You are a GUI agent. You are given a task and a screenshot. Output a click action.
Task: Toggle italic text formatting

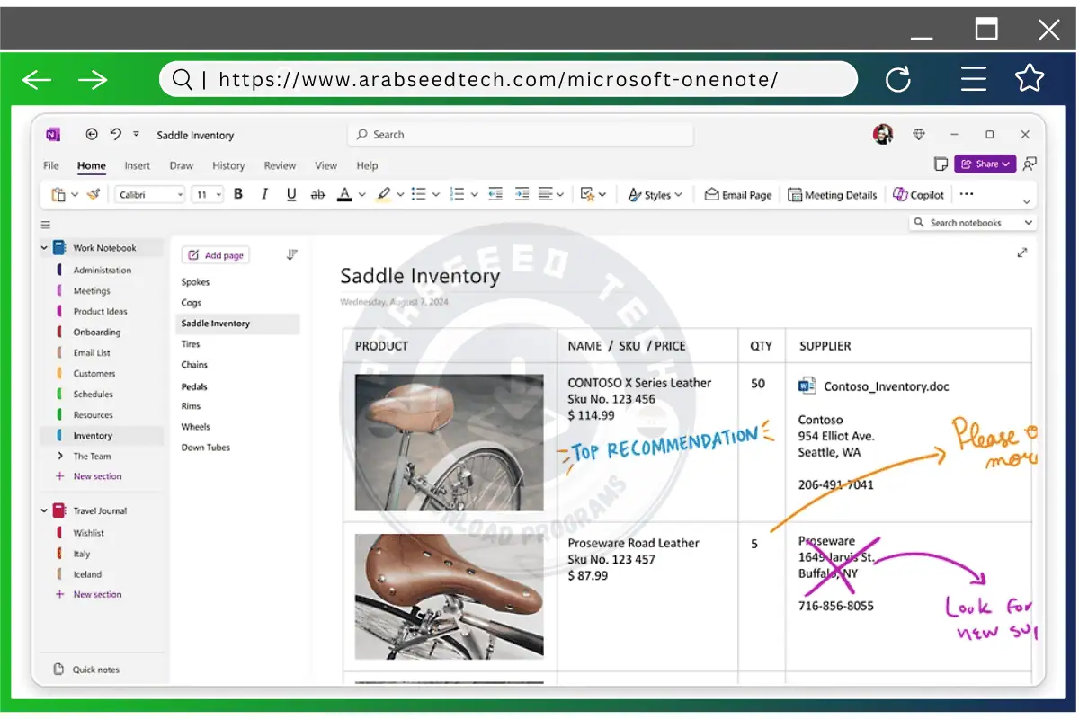pyautogui.click(x=264, y=194)
